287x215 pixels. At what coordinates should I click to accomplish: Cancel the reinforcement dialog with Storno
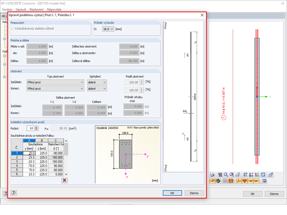[194, 193]
